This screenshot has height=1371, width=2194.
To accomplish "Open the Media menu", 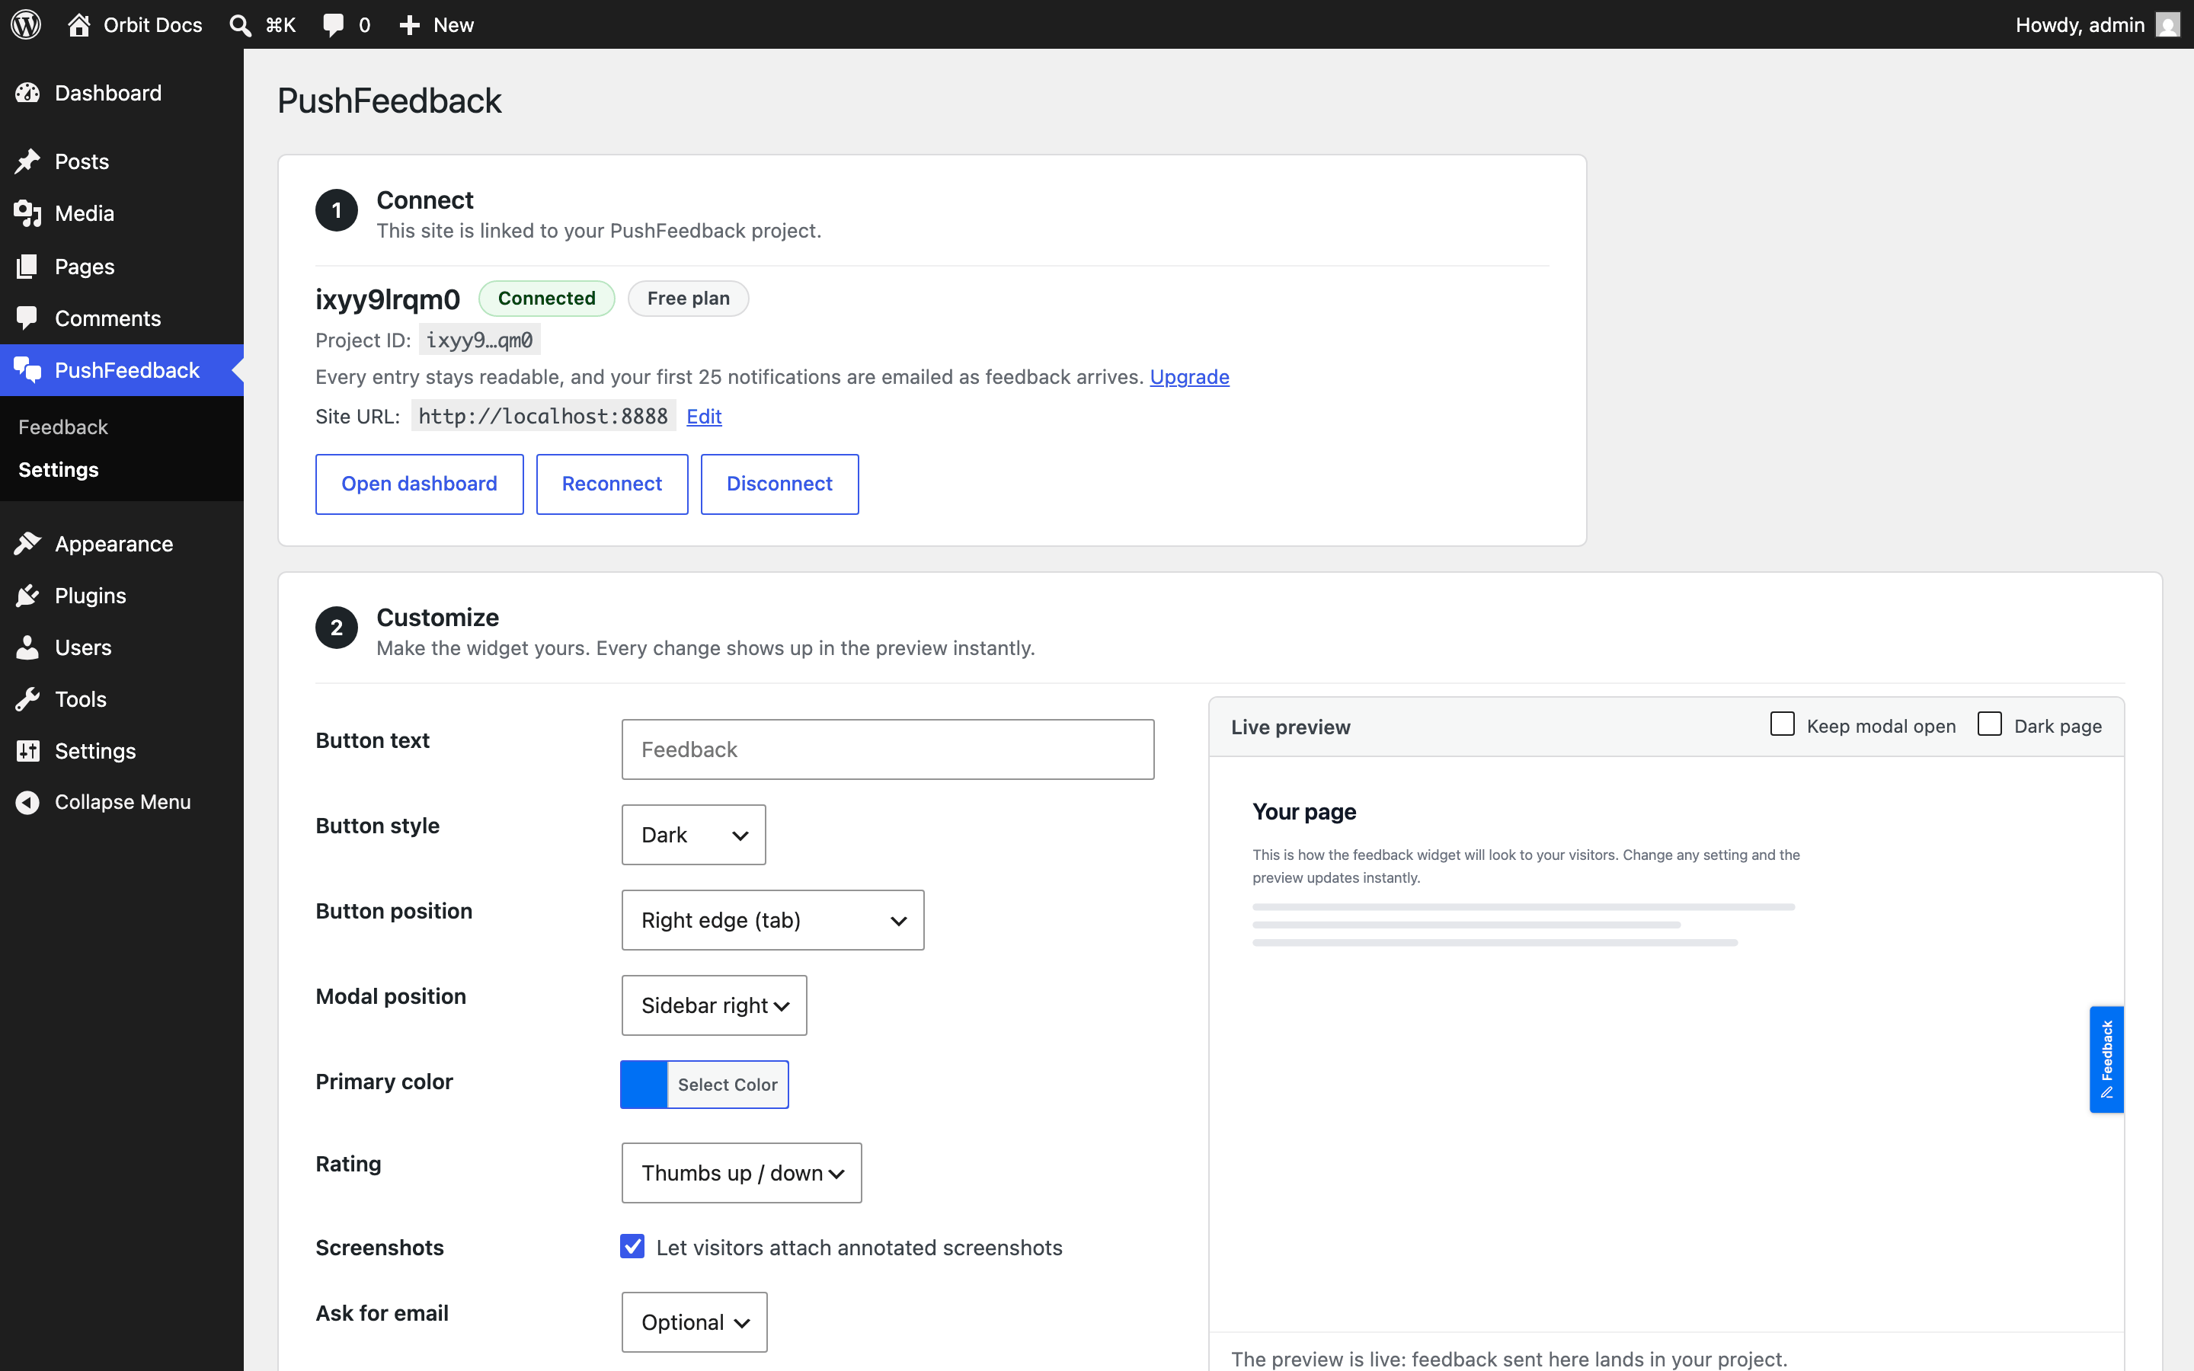I will pos(121,213).
